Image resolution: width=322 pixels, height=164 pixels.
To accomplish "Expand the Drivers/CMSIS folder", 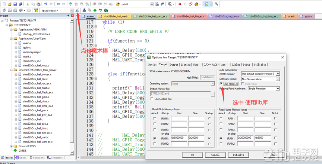I will coord(11,146).
